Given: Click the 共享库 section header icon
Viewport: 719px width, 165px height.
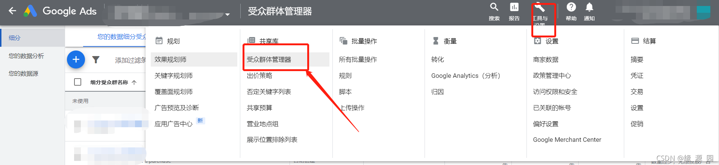Looking at the screenshot, I should click(x=251, y=40).
